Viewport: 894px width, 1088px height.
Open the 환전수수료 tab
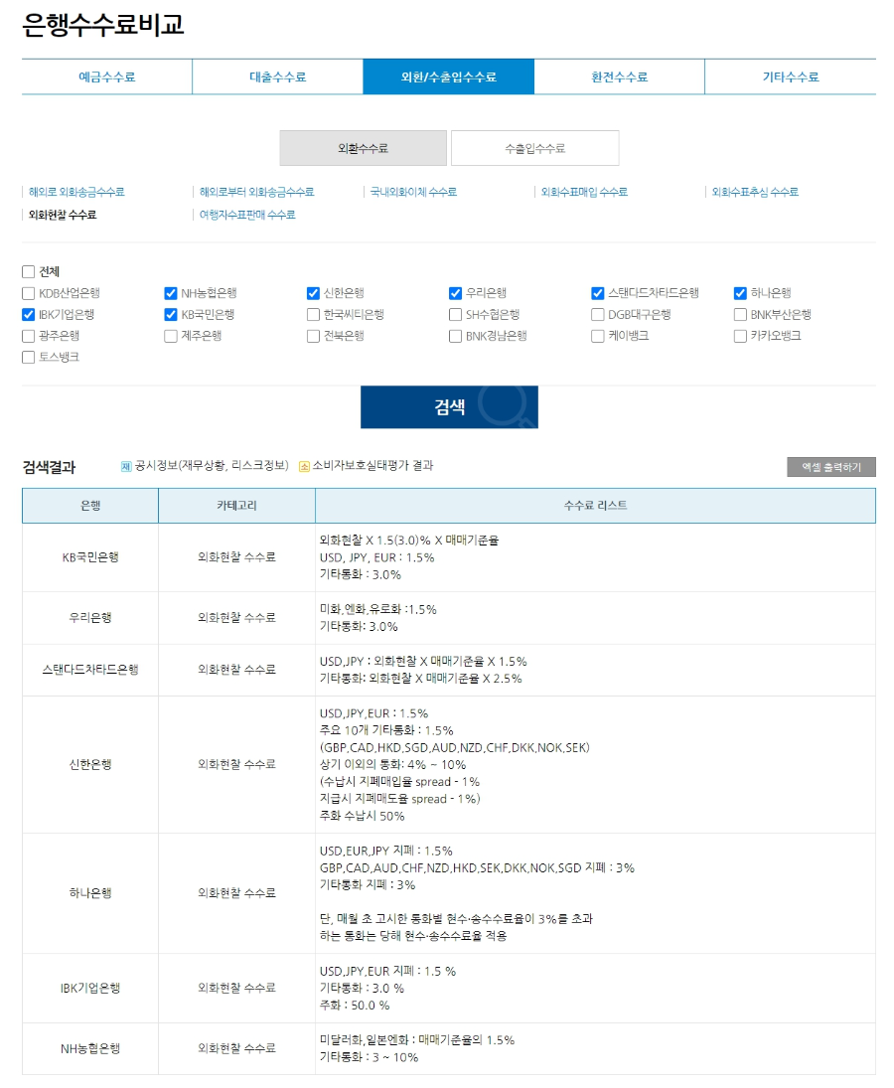[x=620, y=78]
